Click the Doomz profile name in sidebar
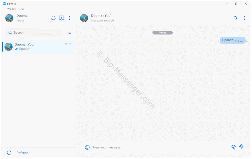The height and width of the screenshot is (159, 252). 22,16
